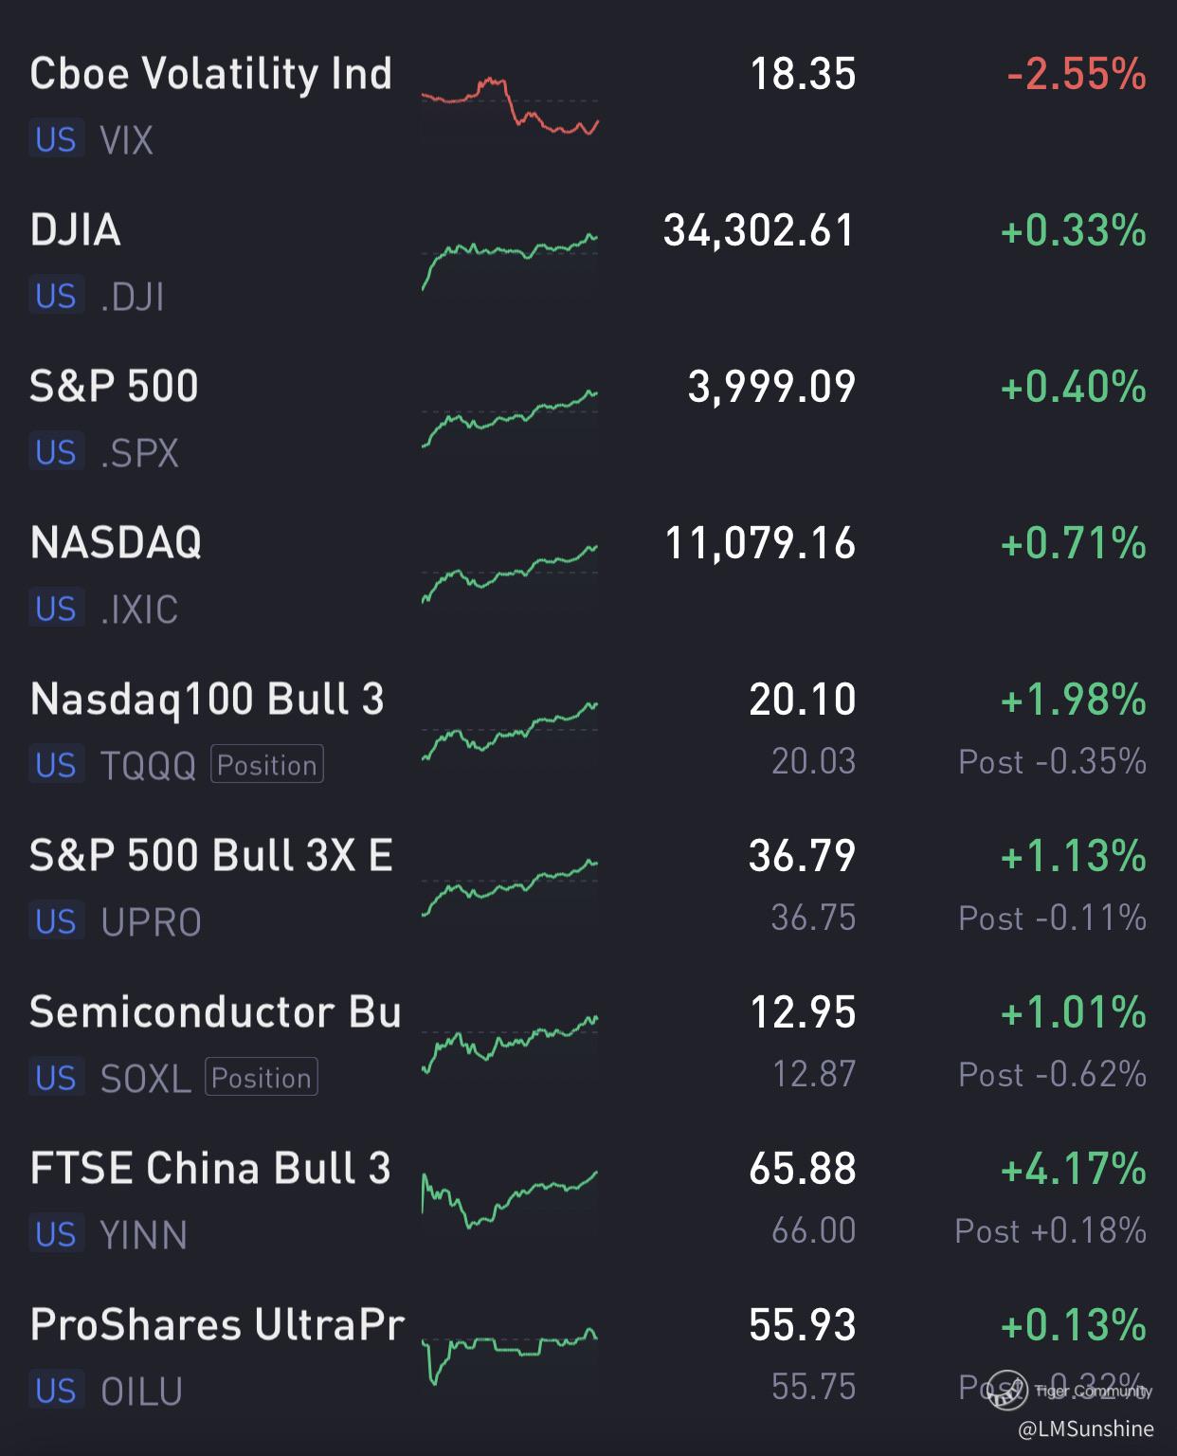The image size is (1177, 1456).
Task: Tap TQQQ +1.98% change value
Action: click(1073, 700)
